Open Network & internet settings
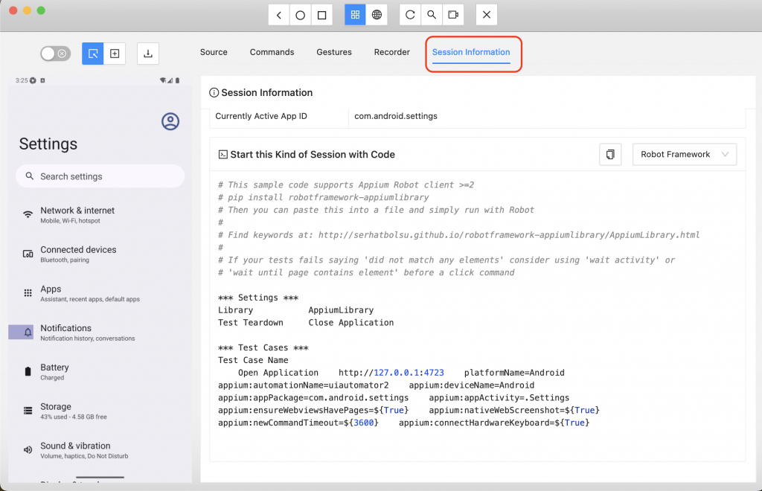The width and height of the screenshot is (762, 491). (100, 215)
